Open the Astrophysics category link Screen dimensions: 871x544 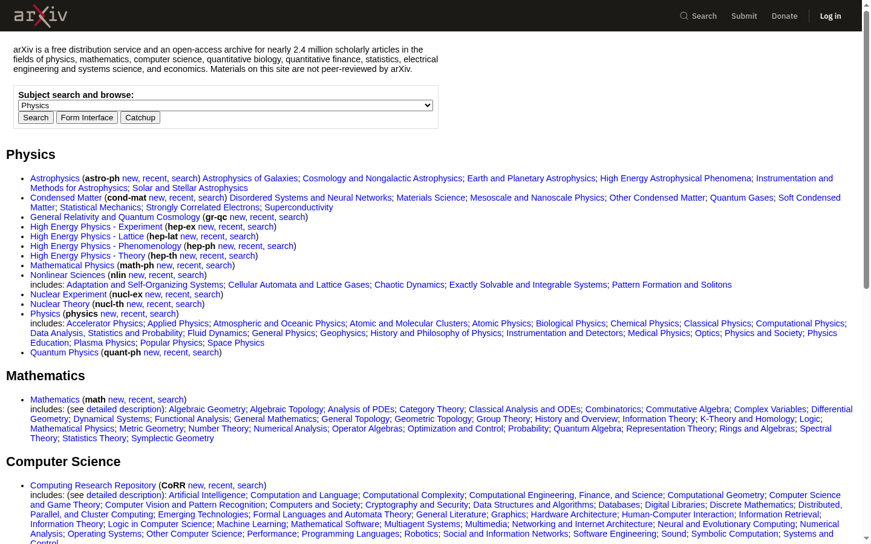pos(55,178)
